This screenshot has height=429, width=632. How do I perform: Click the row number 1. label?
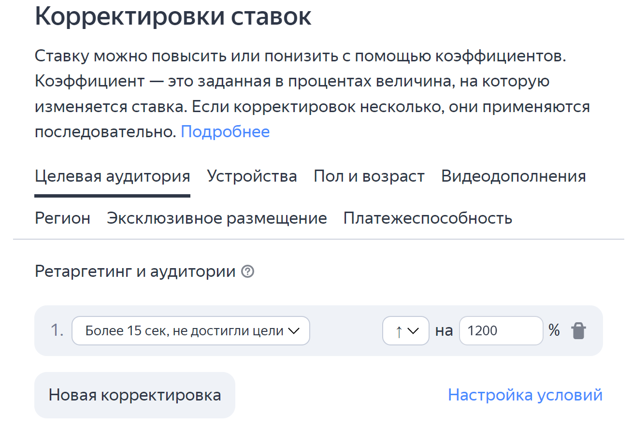click(x=57, y=331)
